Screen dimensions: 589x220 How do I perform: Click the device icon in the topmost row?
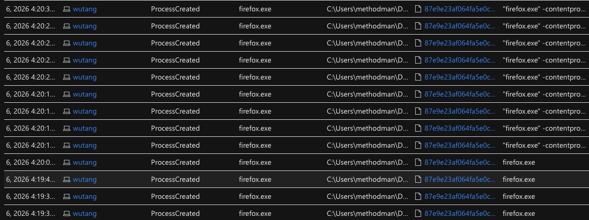pos(67,9)
